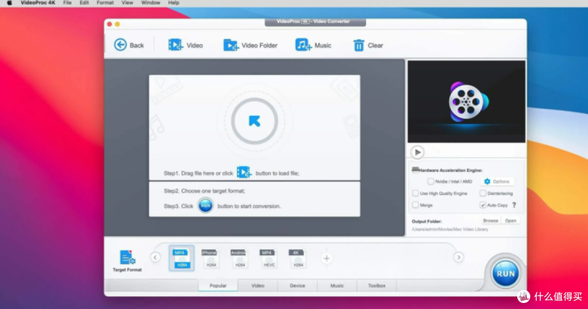Click the Hardware Acceleration Engine chip icon
Screen dimensions: 588x309
tap(415, 170)
